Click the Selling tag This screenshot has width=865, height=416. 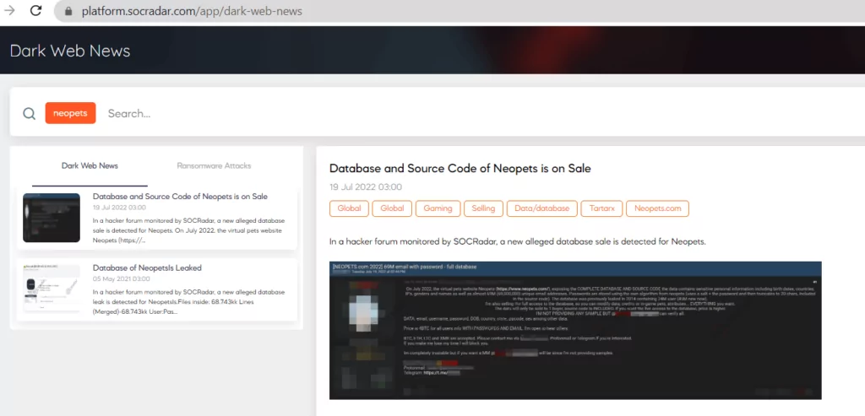point(483,208)
